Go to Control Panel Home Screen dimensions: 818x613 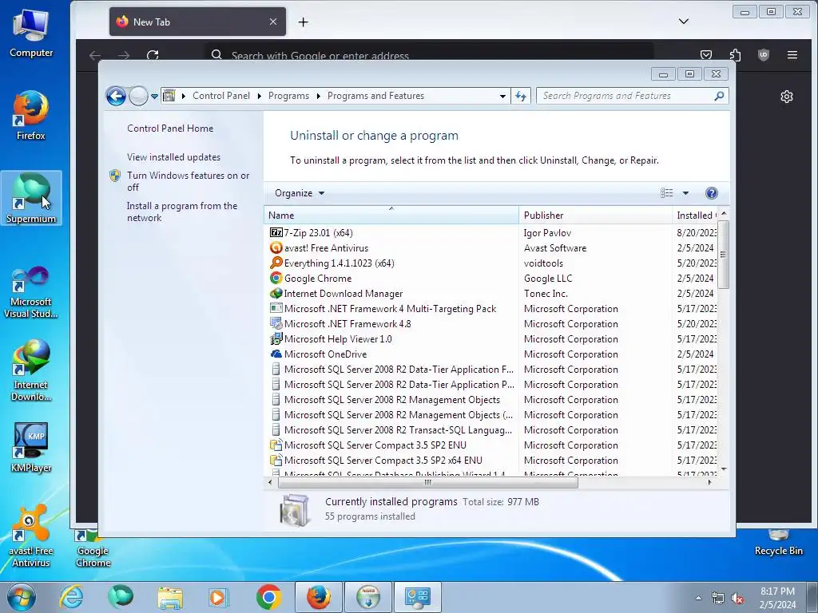pyautogui.click(x=170, y=129)
